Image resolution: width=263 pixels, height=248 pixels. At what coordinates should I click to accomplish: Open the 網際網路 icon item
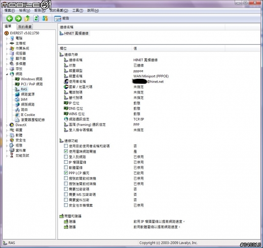coord(17,104)
